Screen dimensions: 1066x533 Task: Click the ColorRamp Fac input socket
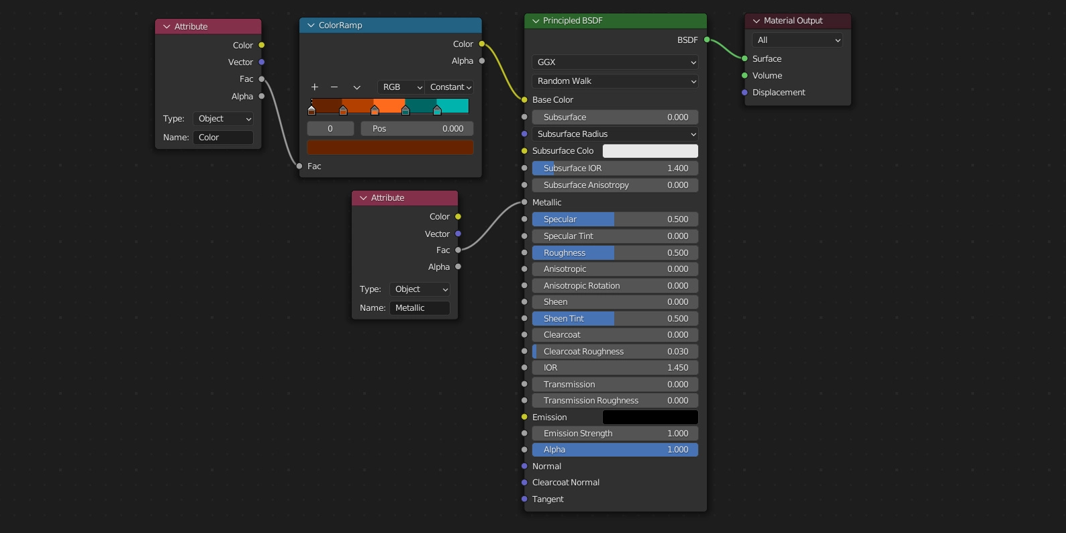coord(299,166)
